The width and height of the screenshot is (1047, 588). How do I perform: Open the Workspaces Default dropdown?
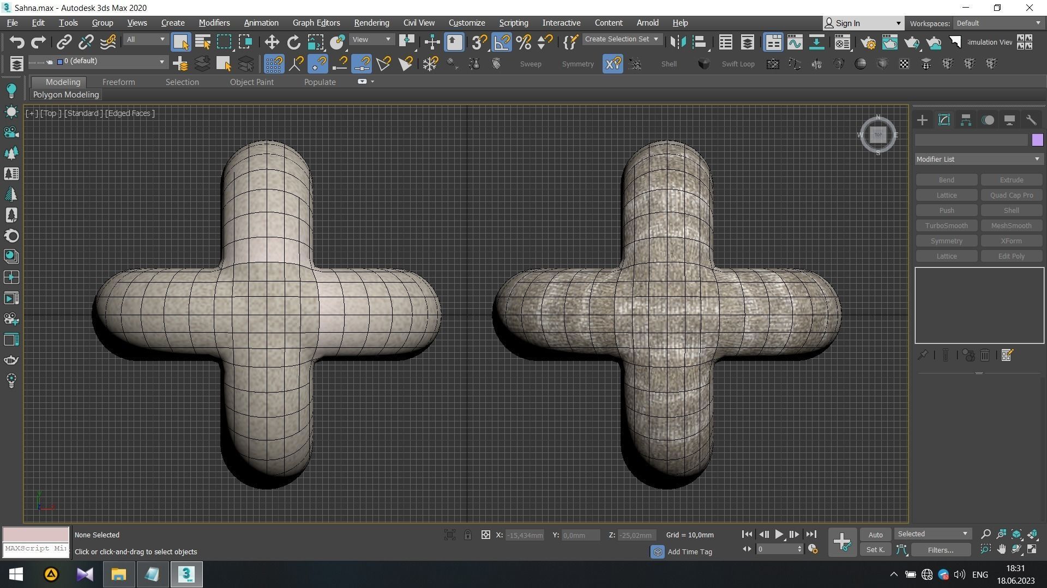click(x=998, y=23)
